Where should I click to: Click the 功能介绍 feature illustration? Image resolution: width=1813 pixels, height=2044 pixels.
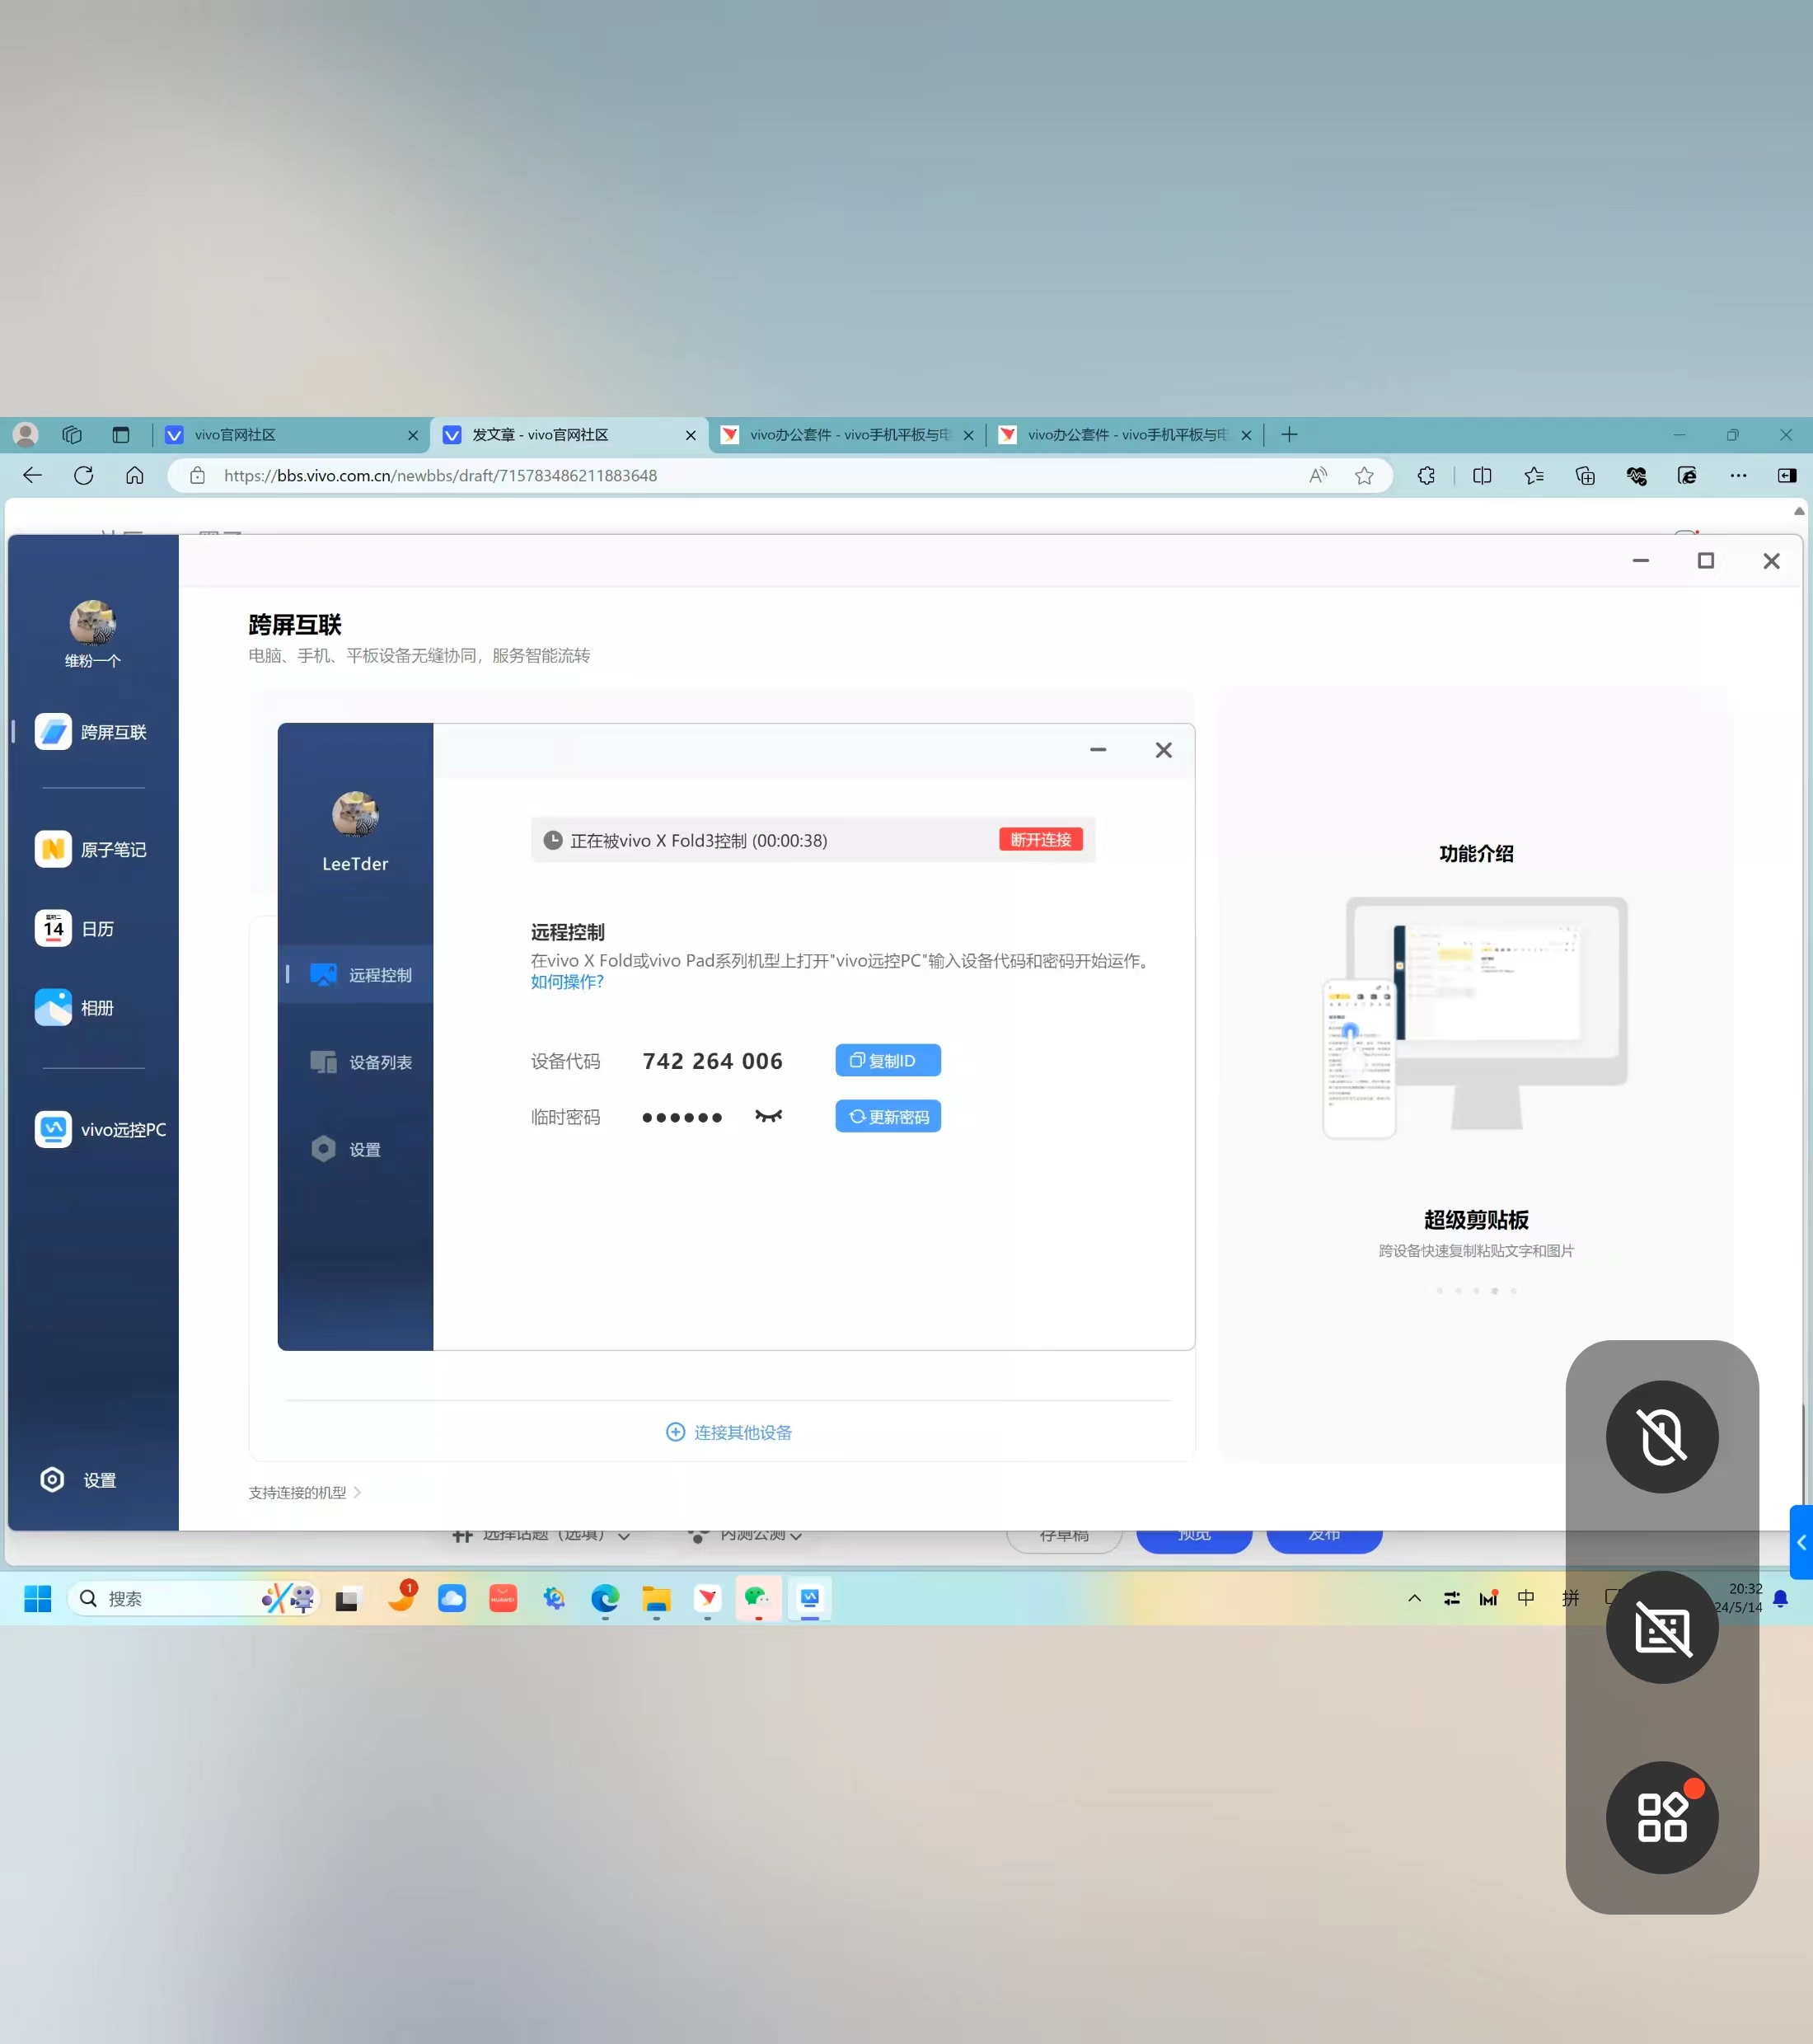point(1475,1017)
